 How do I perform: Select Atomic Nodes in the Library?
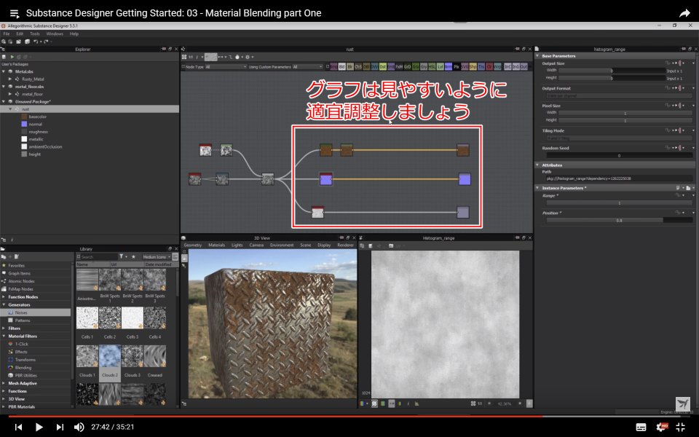(x=21, y=281)
